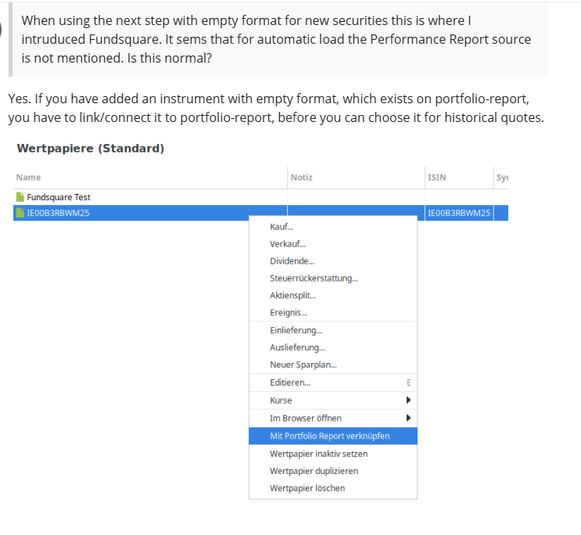The image size is (581, 535).
Task: Open Editieren... from the context menu
Action: click(333, 382)
